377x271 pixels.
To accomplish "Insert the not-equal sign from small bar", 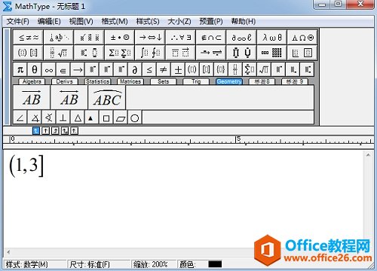I will click(164, 69).
